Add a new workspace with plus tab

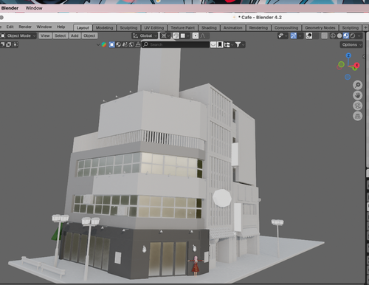366,27
